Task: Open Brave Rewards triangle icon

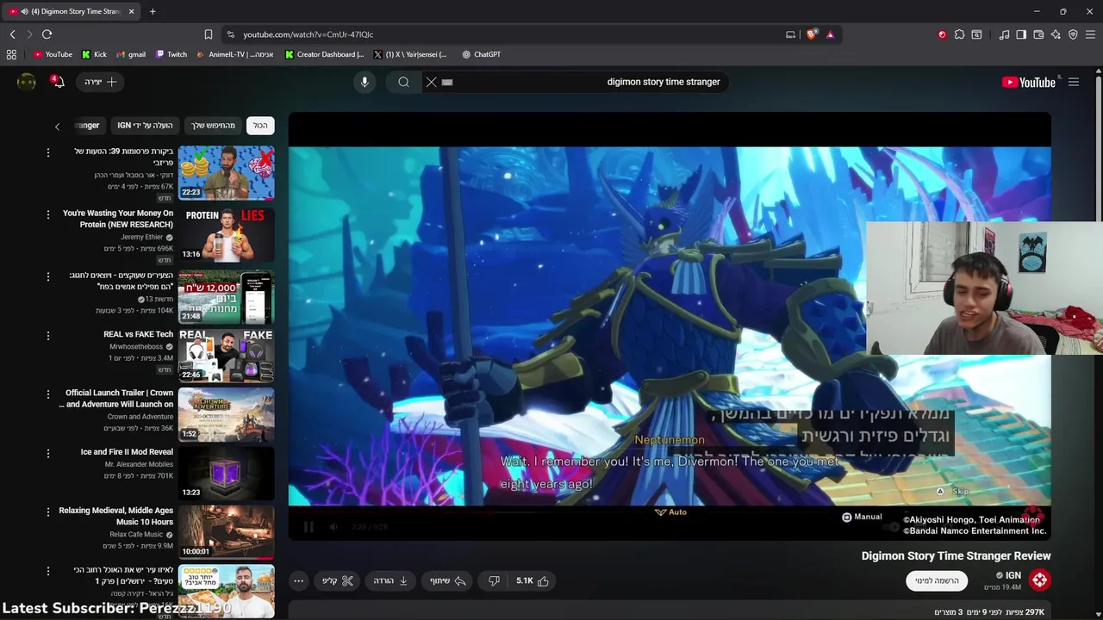Action: tap(830, 34)
